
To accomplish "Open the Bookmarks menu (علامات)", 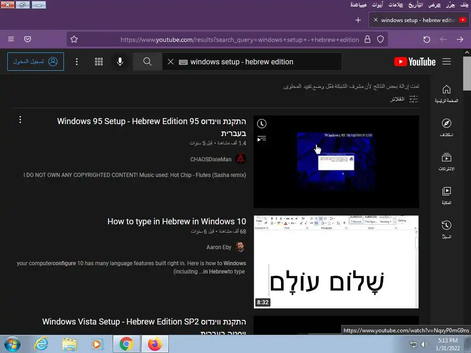I will pos(396,5).
